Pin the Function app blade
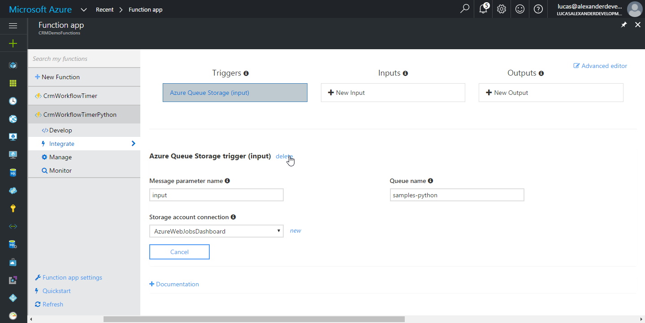Viewport: 645px width, 323px height. [624, 25]
